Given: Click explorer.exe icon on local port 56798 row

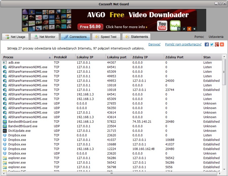Looking at the screenshot, I should pos(5,167).
